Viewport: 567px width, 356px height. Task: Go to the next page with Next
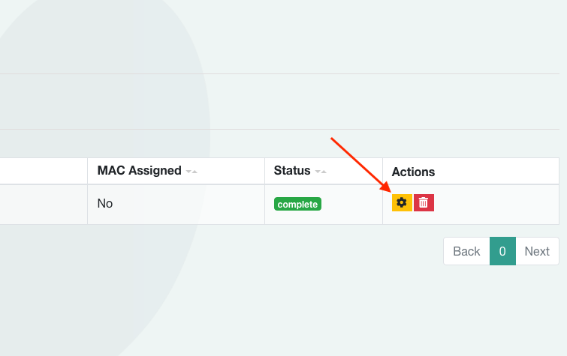[537, 251]
